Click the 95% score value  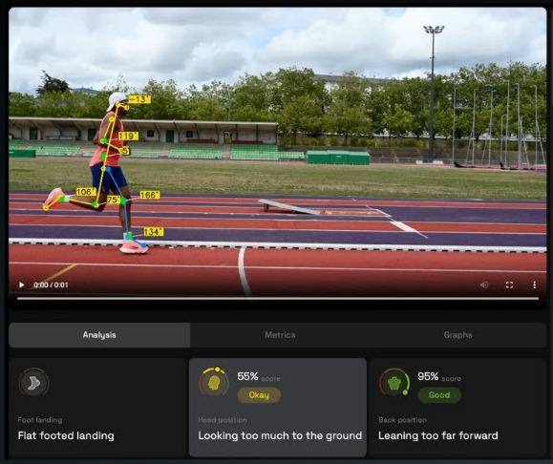(x=428, y=376)
